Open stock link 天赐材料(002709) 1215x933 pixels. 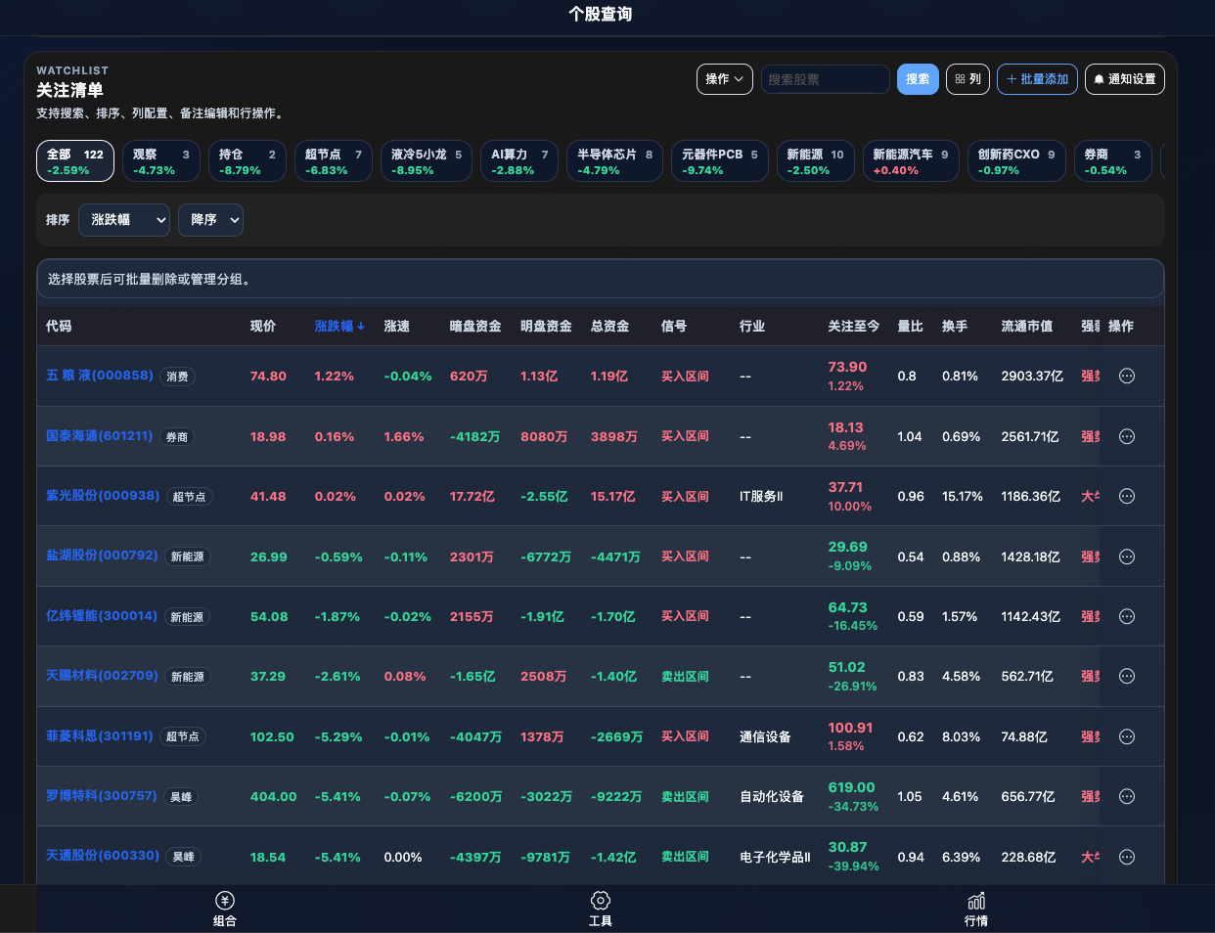coord(102,675)
